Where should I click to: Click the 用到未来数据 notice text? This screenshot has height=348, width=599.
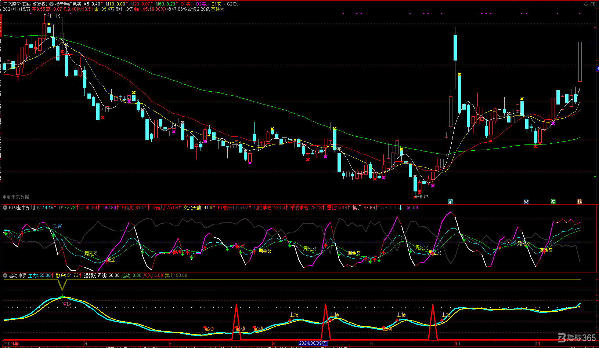click(x=16, y=197)
